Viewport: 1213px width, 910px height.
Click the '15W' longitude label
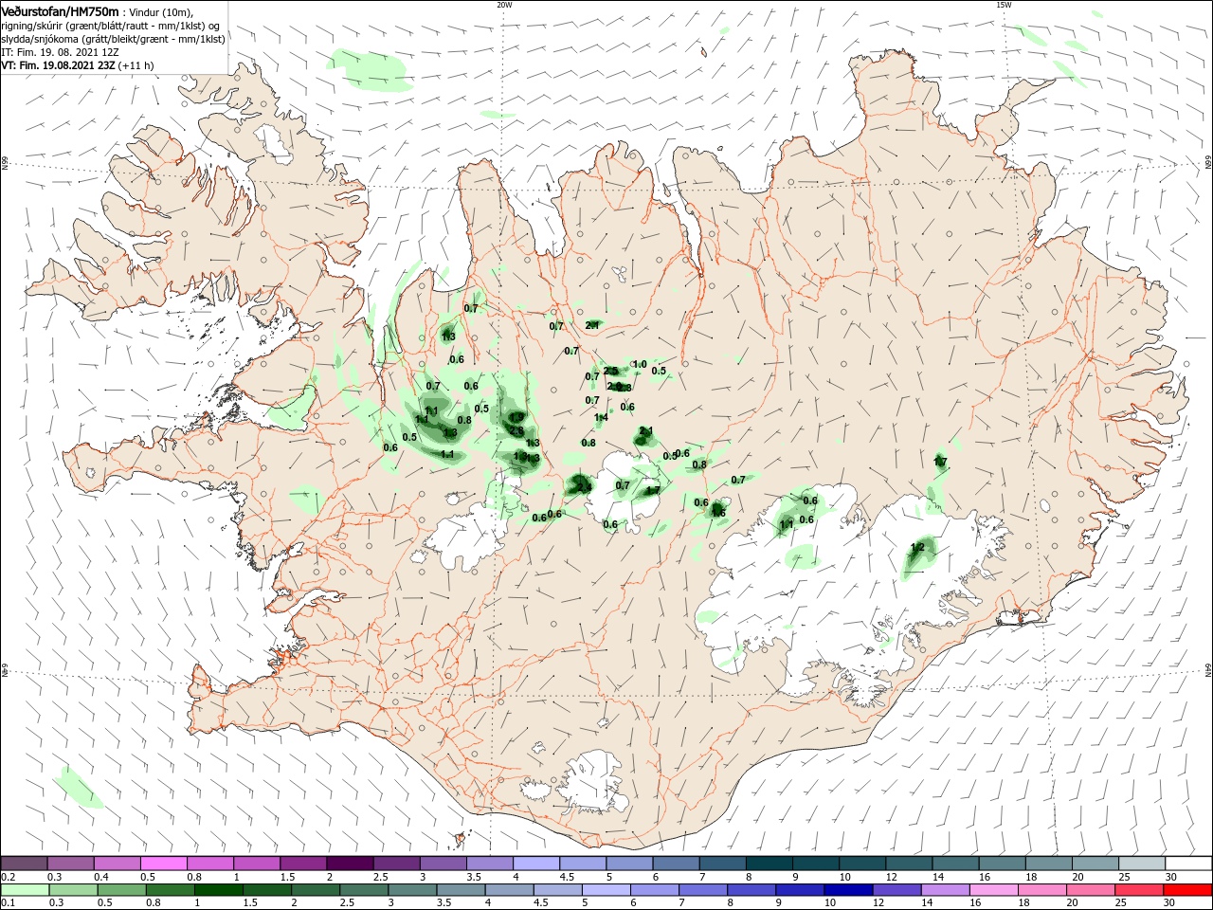[x=1004, y=5]
